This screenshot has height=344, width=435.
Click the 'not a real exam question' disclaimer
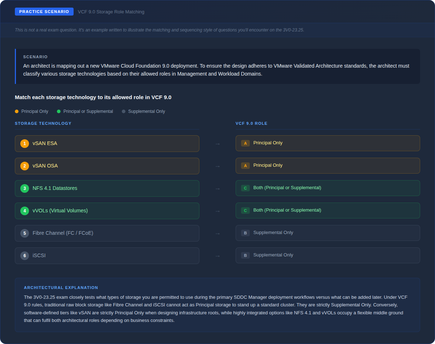[x=159, y=30]
